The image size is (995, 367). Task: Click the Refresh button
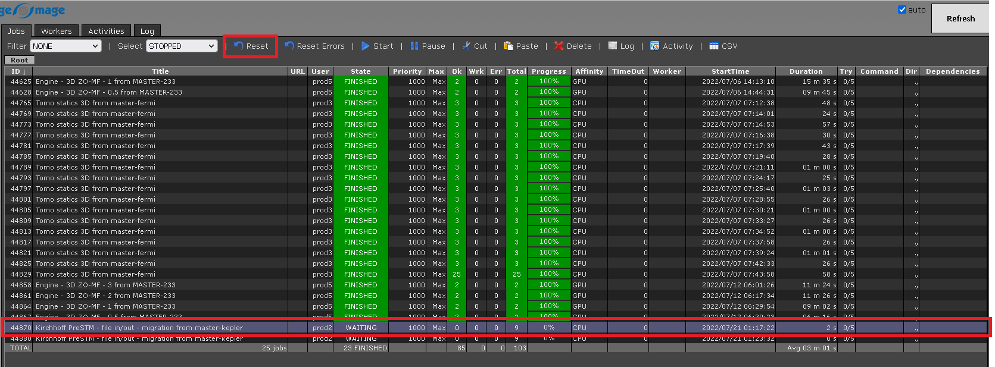pyautogui.click(x=960, y=18)
